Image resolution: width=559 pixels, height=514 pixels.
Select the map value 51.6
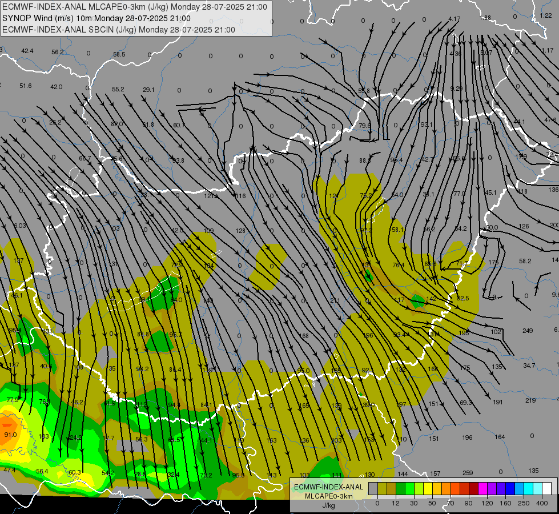click(x=25, y=86)
